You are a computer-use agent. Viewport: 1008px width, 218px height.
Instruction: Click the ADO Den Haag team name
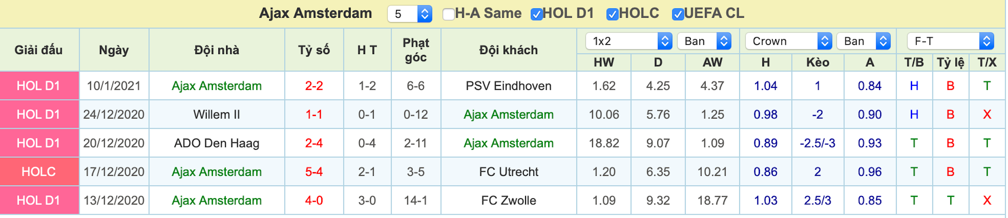[217, 143]
